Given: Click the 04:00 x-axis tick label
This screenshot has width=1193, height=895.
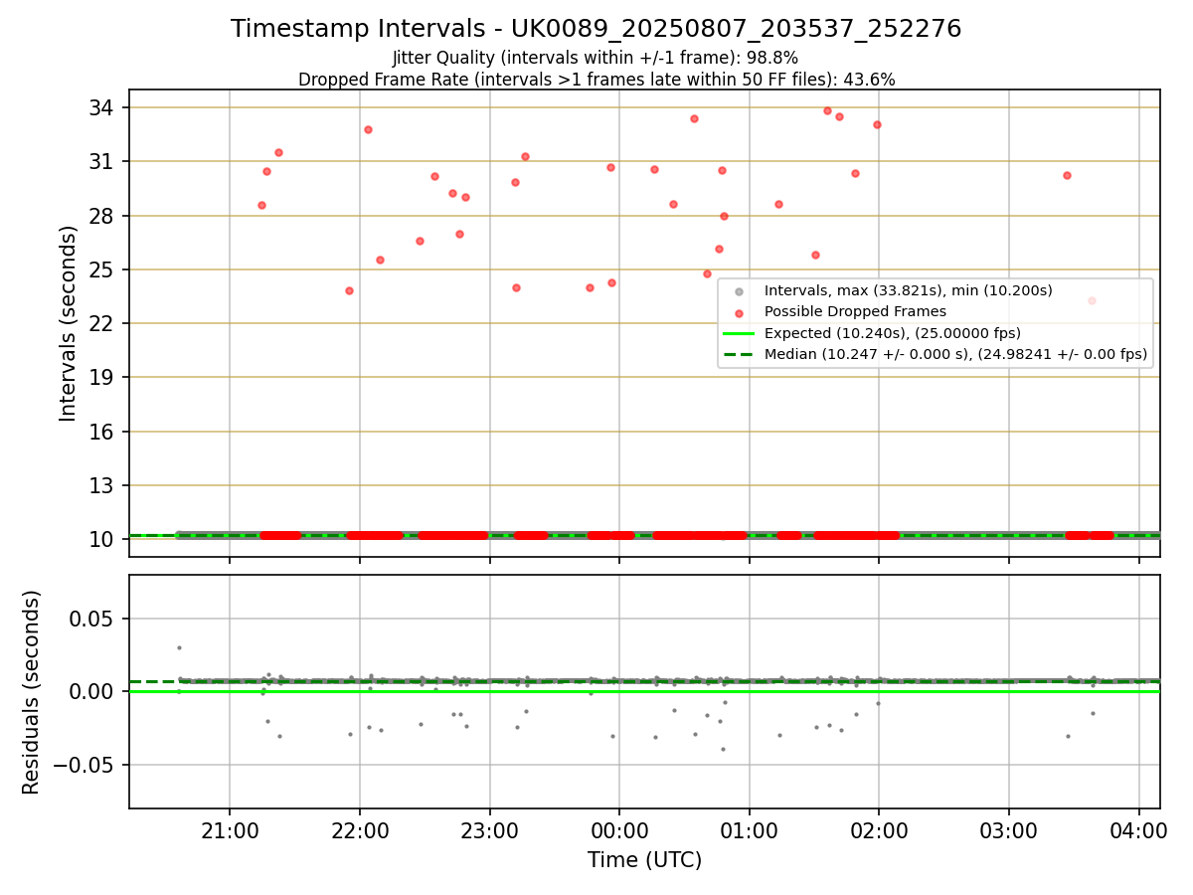Looking at the screenshot, I should [x=1138, y=829].
